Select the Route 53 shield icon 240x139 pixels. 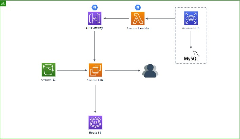click(95, 122)
